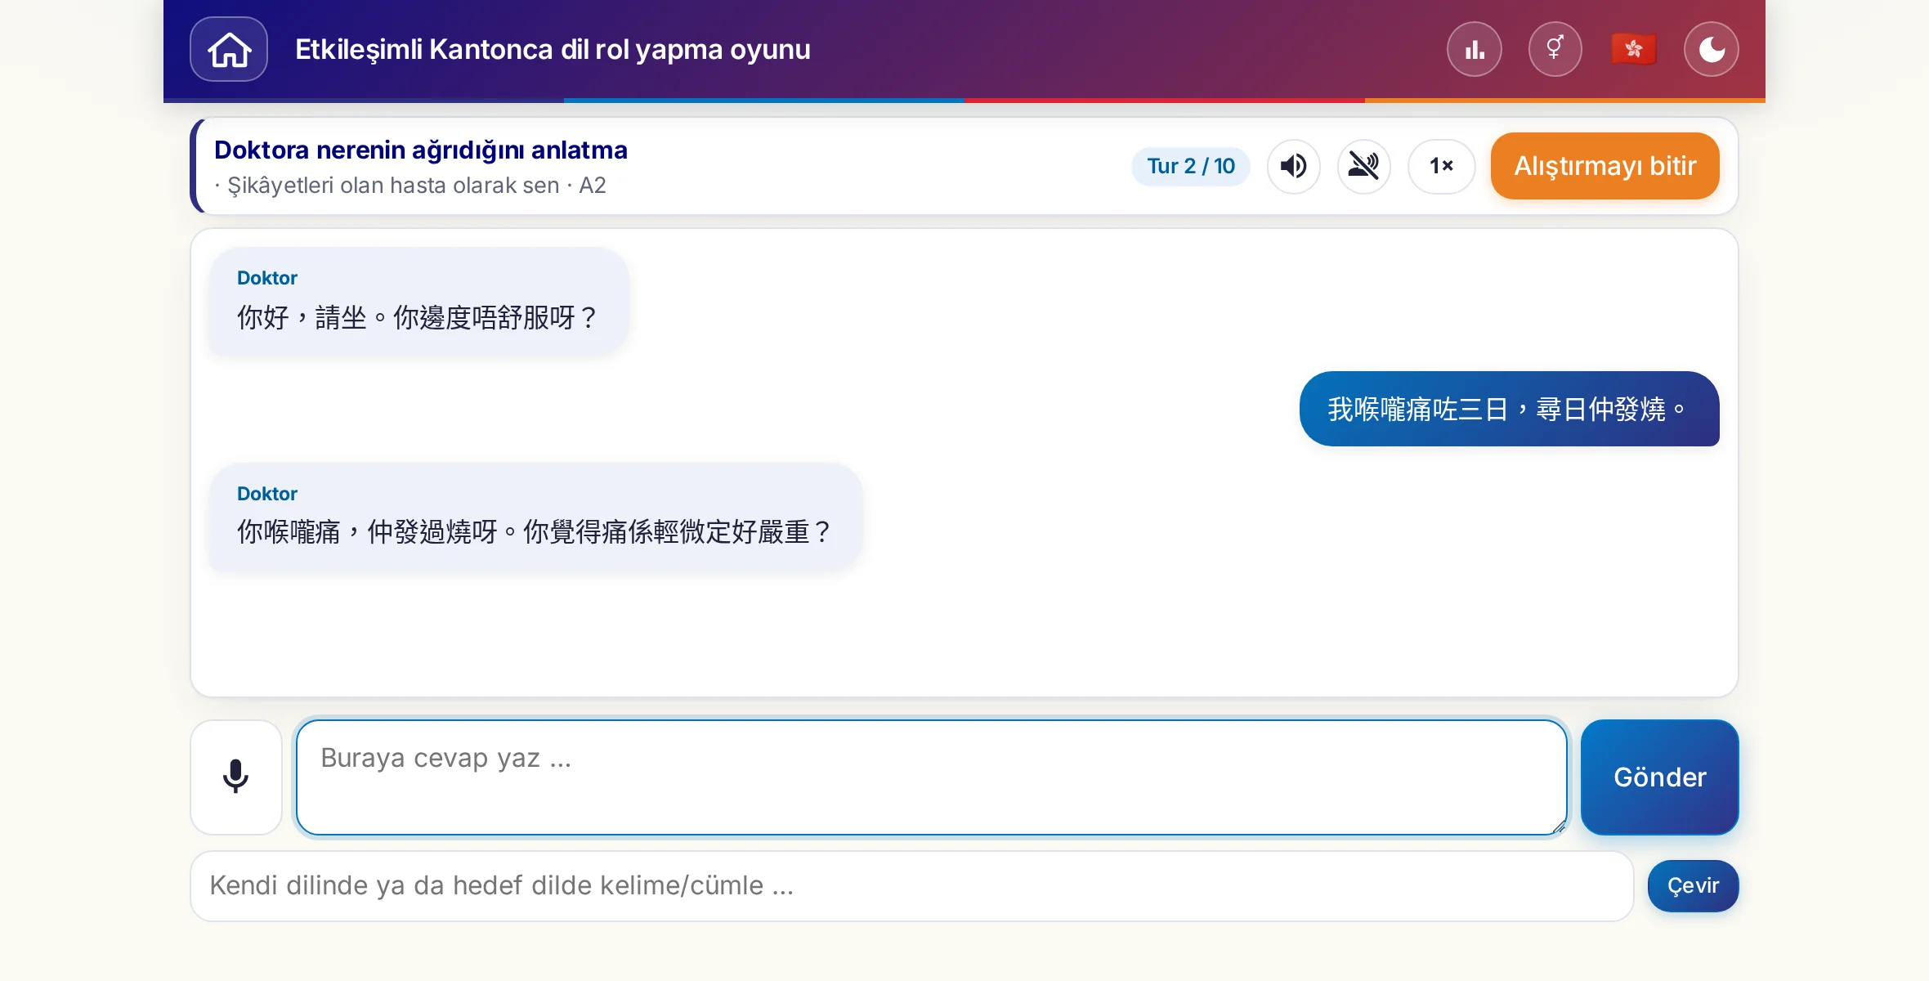1929x981 pixels.
Task: Change playback speed 1× button
Action: (x=1442, y=166)
